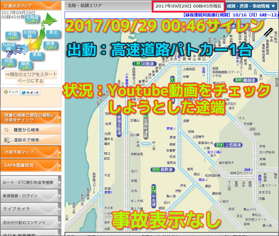Click 佐久小諸J junction on map

pos(214,152)
